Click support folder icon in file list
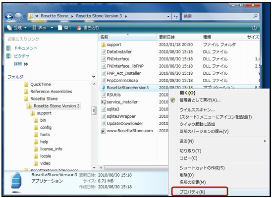The height and width of the screenshot is (198, 272). point(104,45)
